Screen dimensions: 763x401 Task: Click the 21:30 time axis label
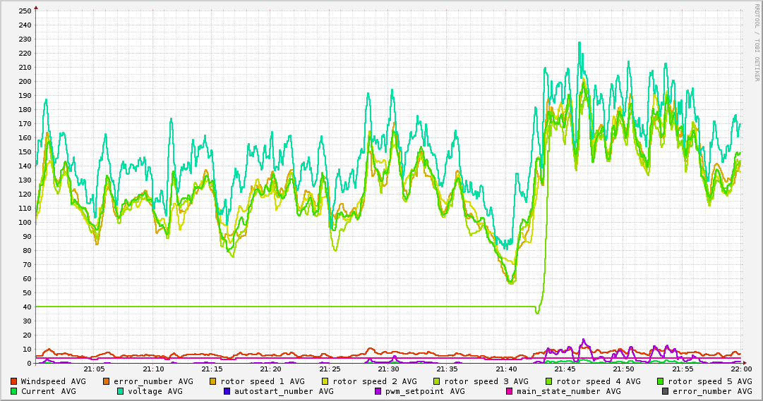[389, 369]
